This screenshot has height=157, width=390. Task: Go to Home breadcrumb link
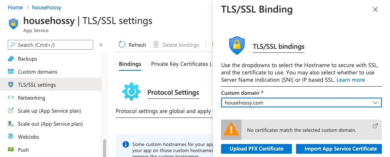click(15, 7)
